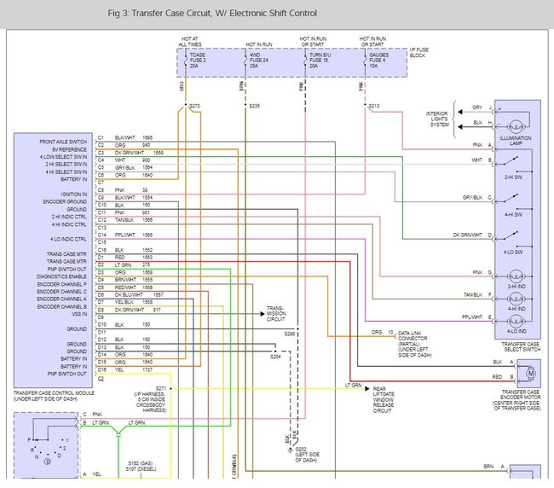Click the 'DK GRN/WHT 817' wire label
The width and height of the screenshot is (554, 488).
[x=138, y=310]
